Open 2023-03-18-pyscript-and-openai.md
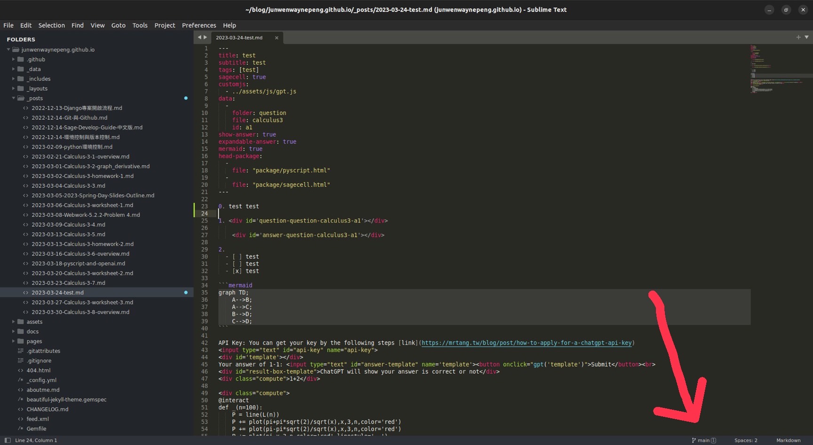This screenshot has width=813, height=445. point(78,263)
